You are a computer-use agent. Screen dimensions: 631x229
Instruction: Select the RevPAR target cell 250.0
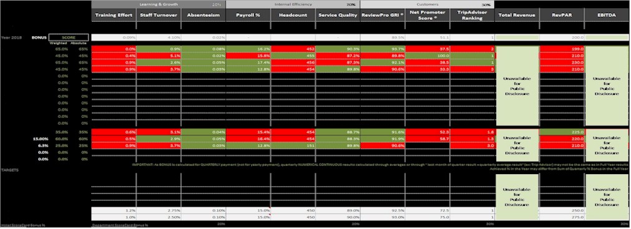pos(562,210)
